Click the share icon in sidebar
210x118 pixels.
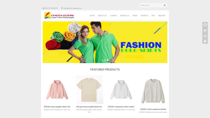click(x=205, y=31)
